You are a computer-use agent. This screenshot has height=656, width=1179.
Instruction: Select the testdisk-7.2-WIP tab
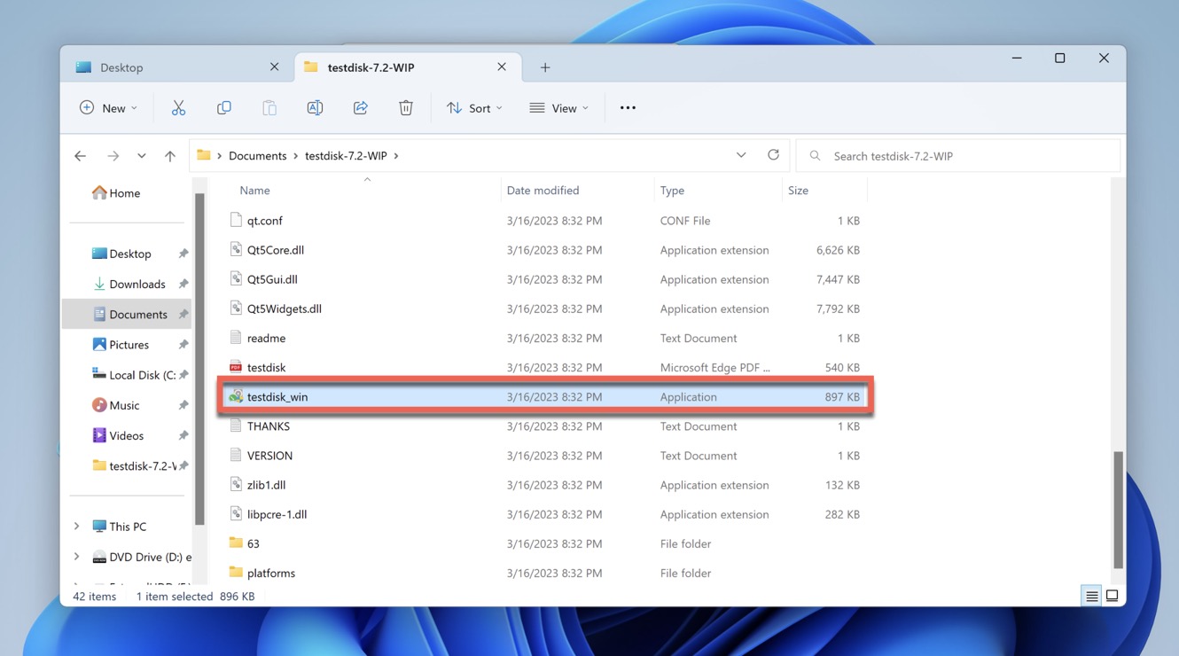pos(406,67)
